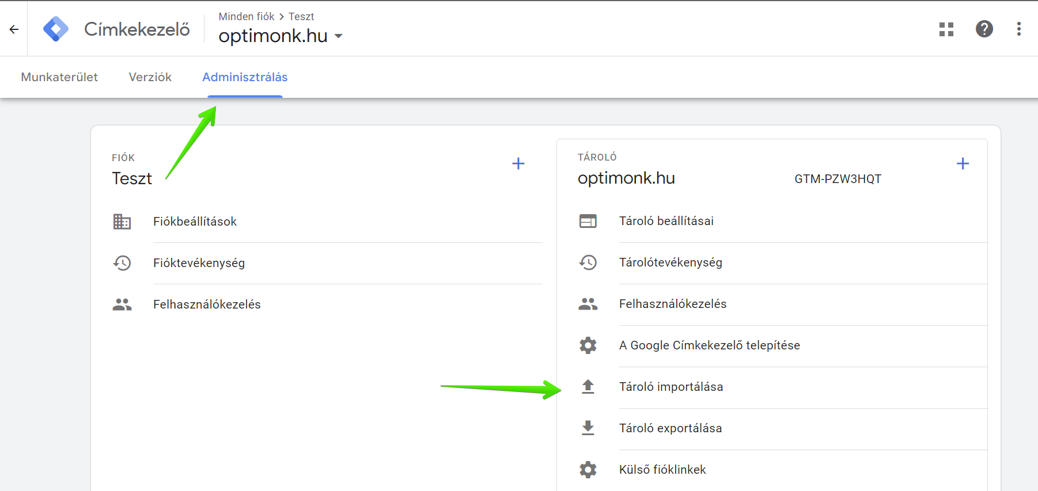Open the Teszt breadcrumb link
Screen dimensions: 1038x491
(x=301, y=17)
